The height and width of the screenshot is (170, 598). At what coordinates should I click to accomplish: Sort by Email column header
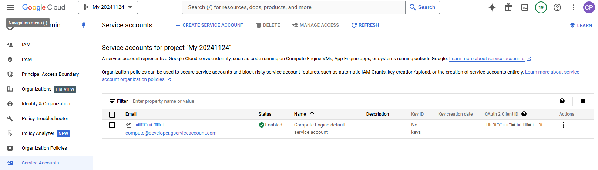click(131, 114)
